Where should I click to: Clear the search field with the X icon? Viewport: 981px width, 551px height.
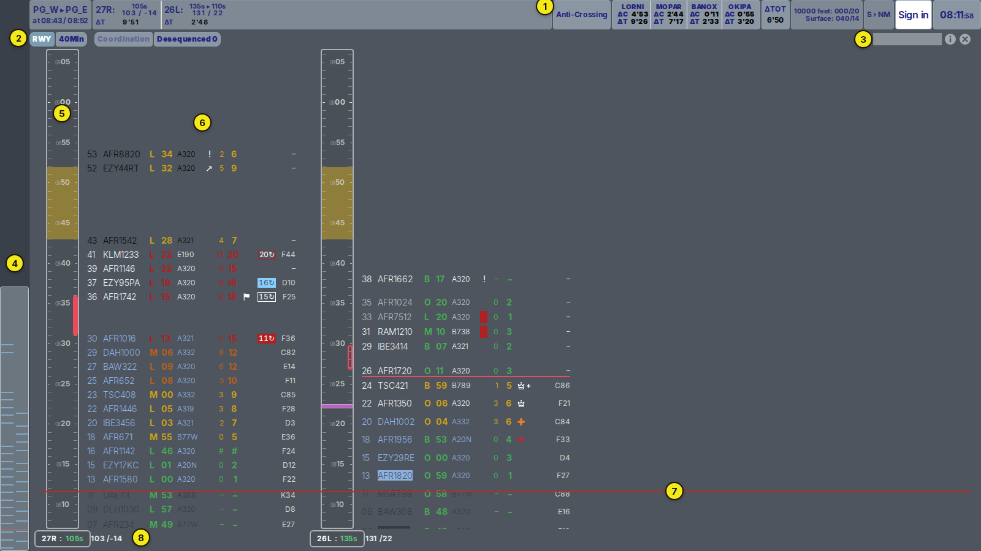point(965,39)
